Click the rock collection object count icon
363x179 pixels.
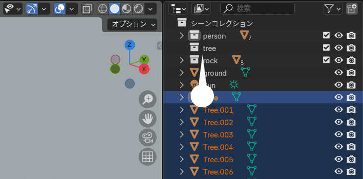tap(238, 60)
